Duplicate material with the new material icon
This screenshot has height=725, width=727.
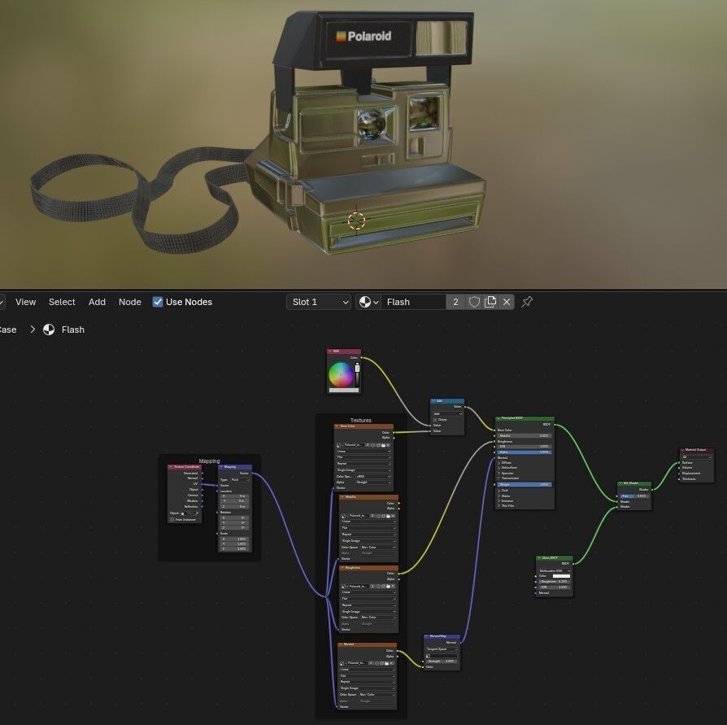pos(490,302)
